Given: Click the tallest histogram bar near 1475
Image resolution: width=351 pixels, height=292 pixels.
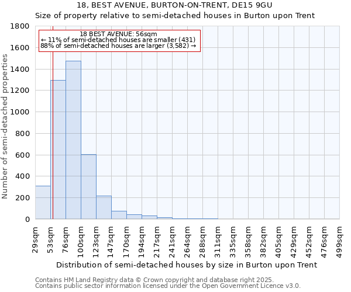Looking at the screenshot, I should 73,140.
